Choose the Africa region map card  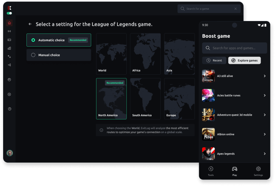(145, 54)
